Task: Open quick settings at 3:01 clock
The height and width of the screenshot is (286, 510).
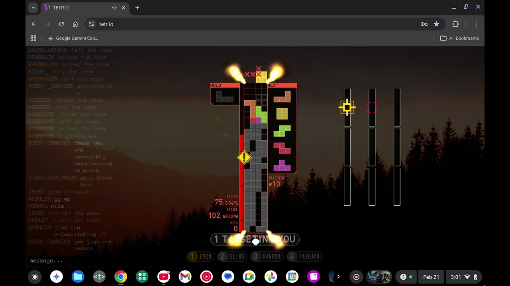Action: [464, 277]
